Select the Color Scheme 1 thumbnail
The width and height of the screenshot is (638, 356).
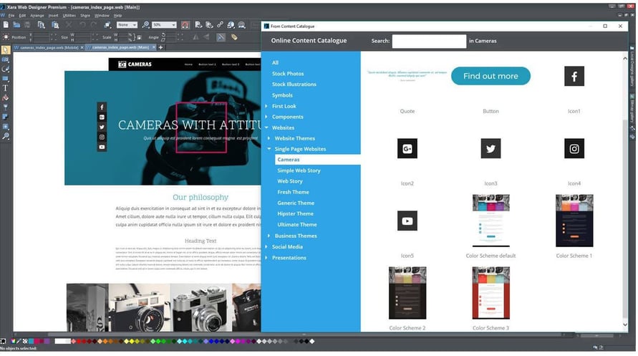click(x=574, y=221)
